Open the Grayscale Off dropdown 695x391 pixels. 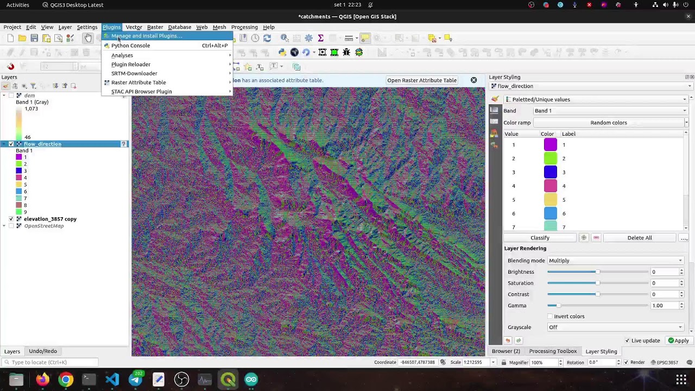point(615,327)
